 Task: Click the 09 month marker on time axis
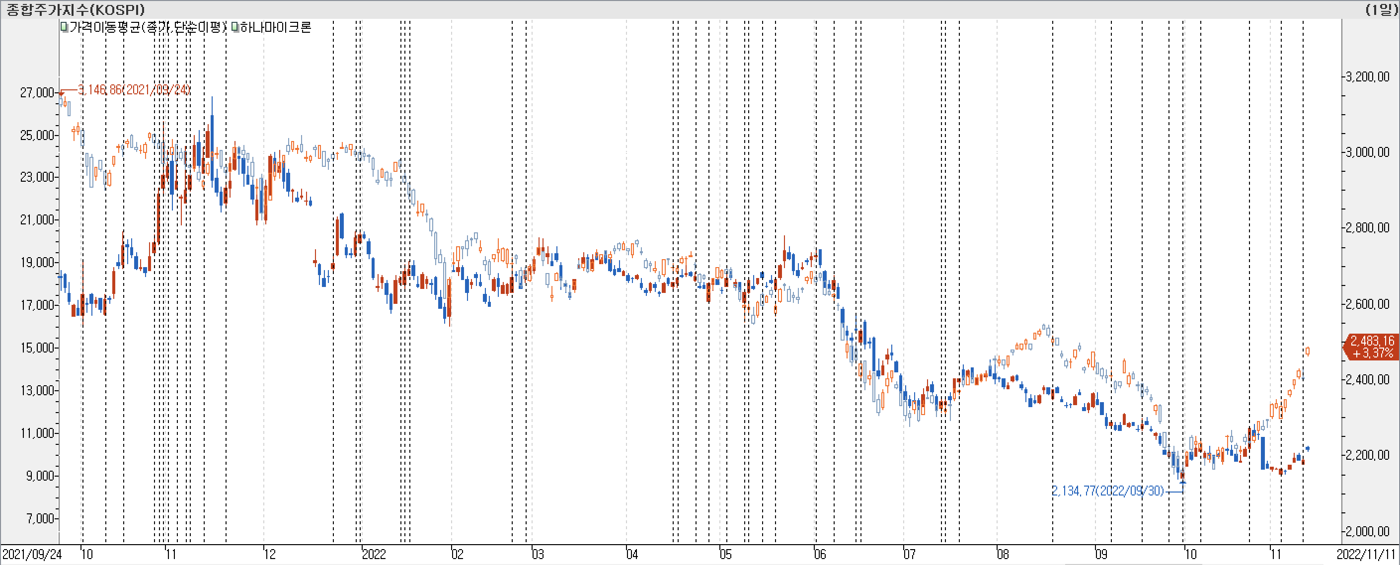(x=1101, y=554)
